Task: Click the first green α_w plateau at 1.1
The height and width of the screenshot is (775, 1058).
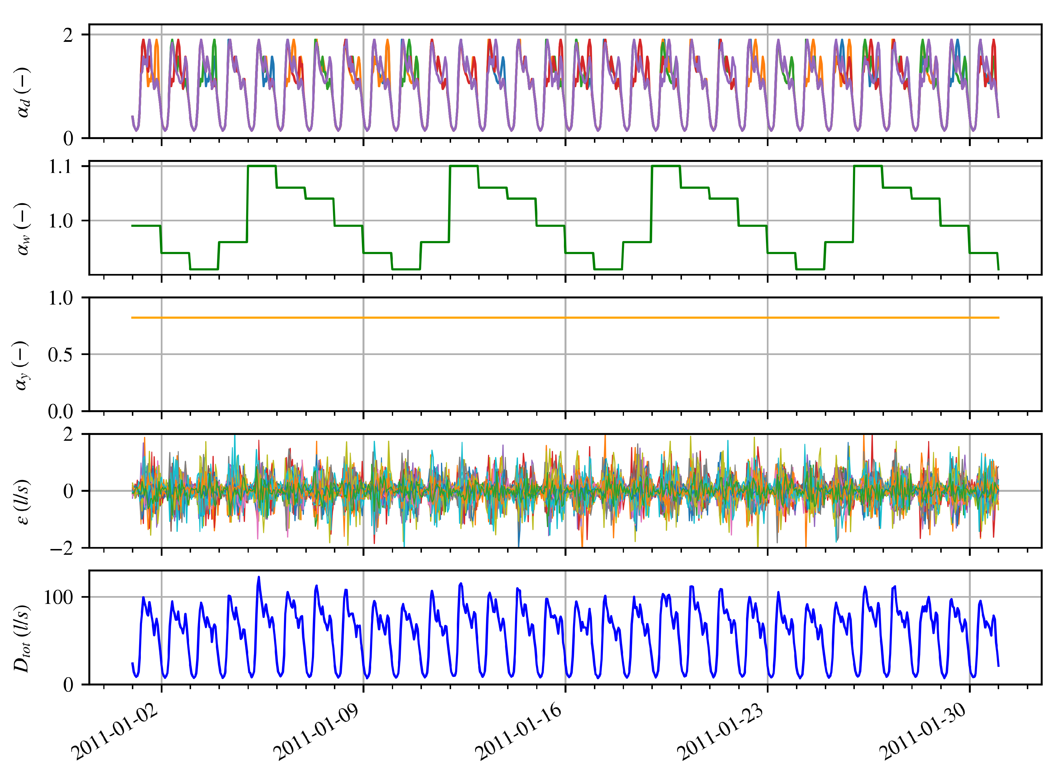Action: coord(262,166)
